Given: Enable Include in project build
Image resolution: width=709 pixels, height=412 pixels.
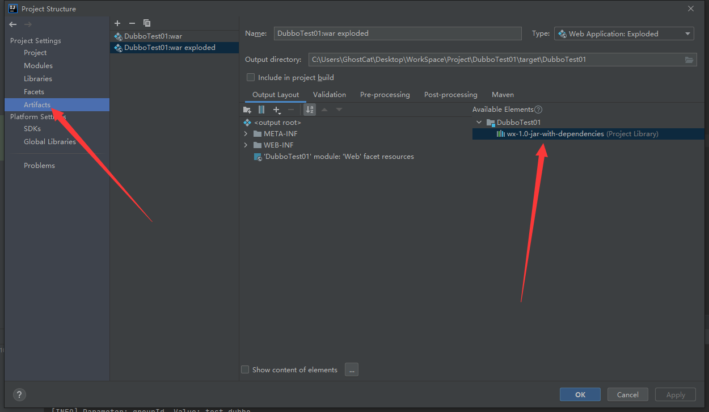Looking at the screenshot, I should pyautogui.click(x=251, y=77).
